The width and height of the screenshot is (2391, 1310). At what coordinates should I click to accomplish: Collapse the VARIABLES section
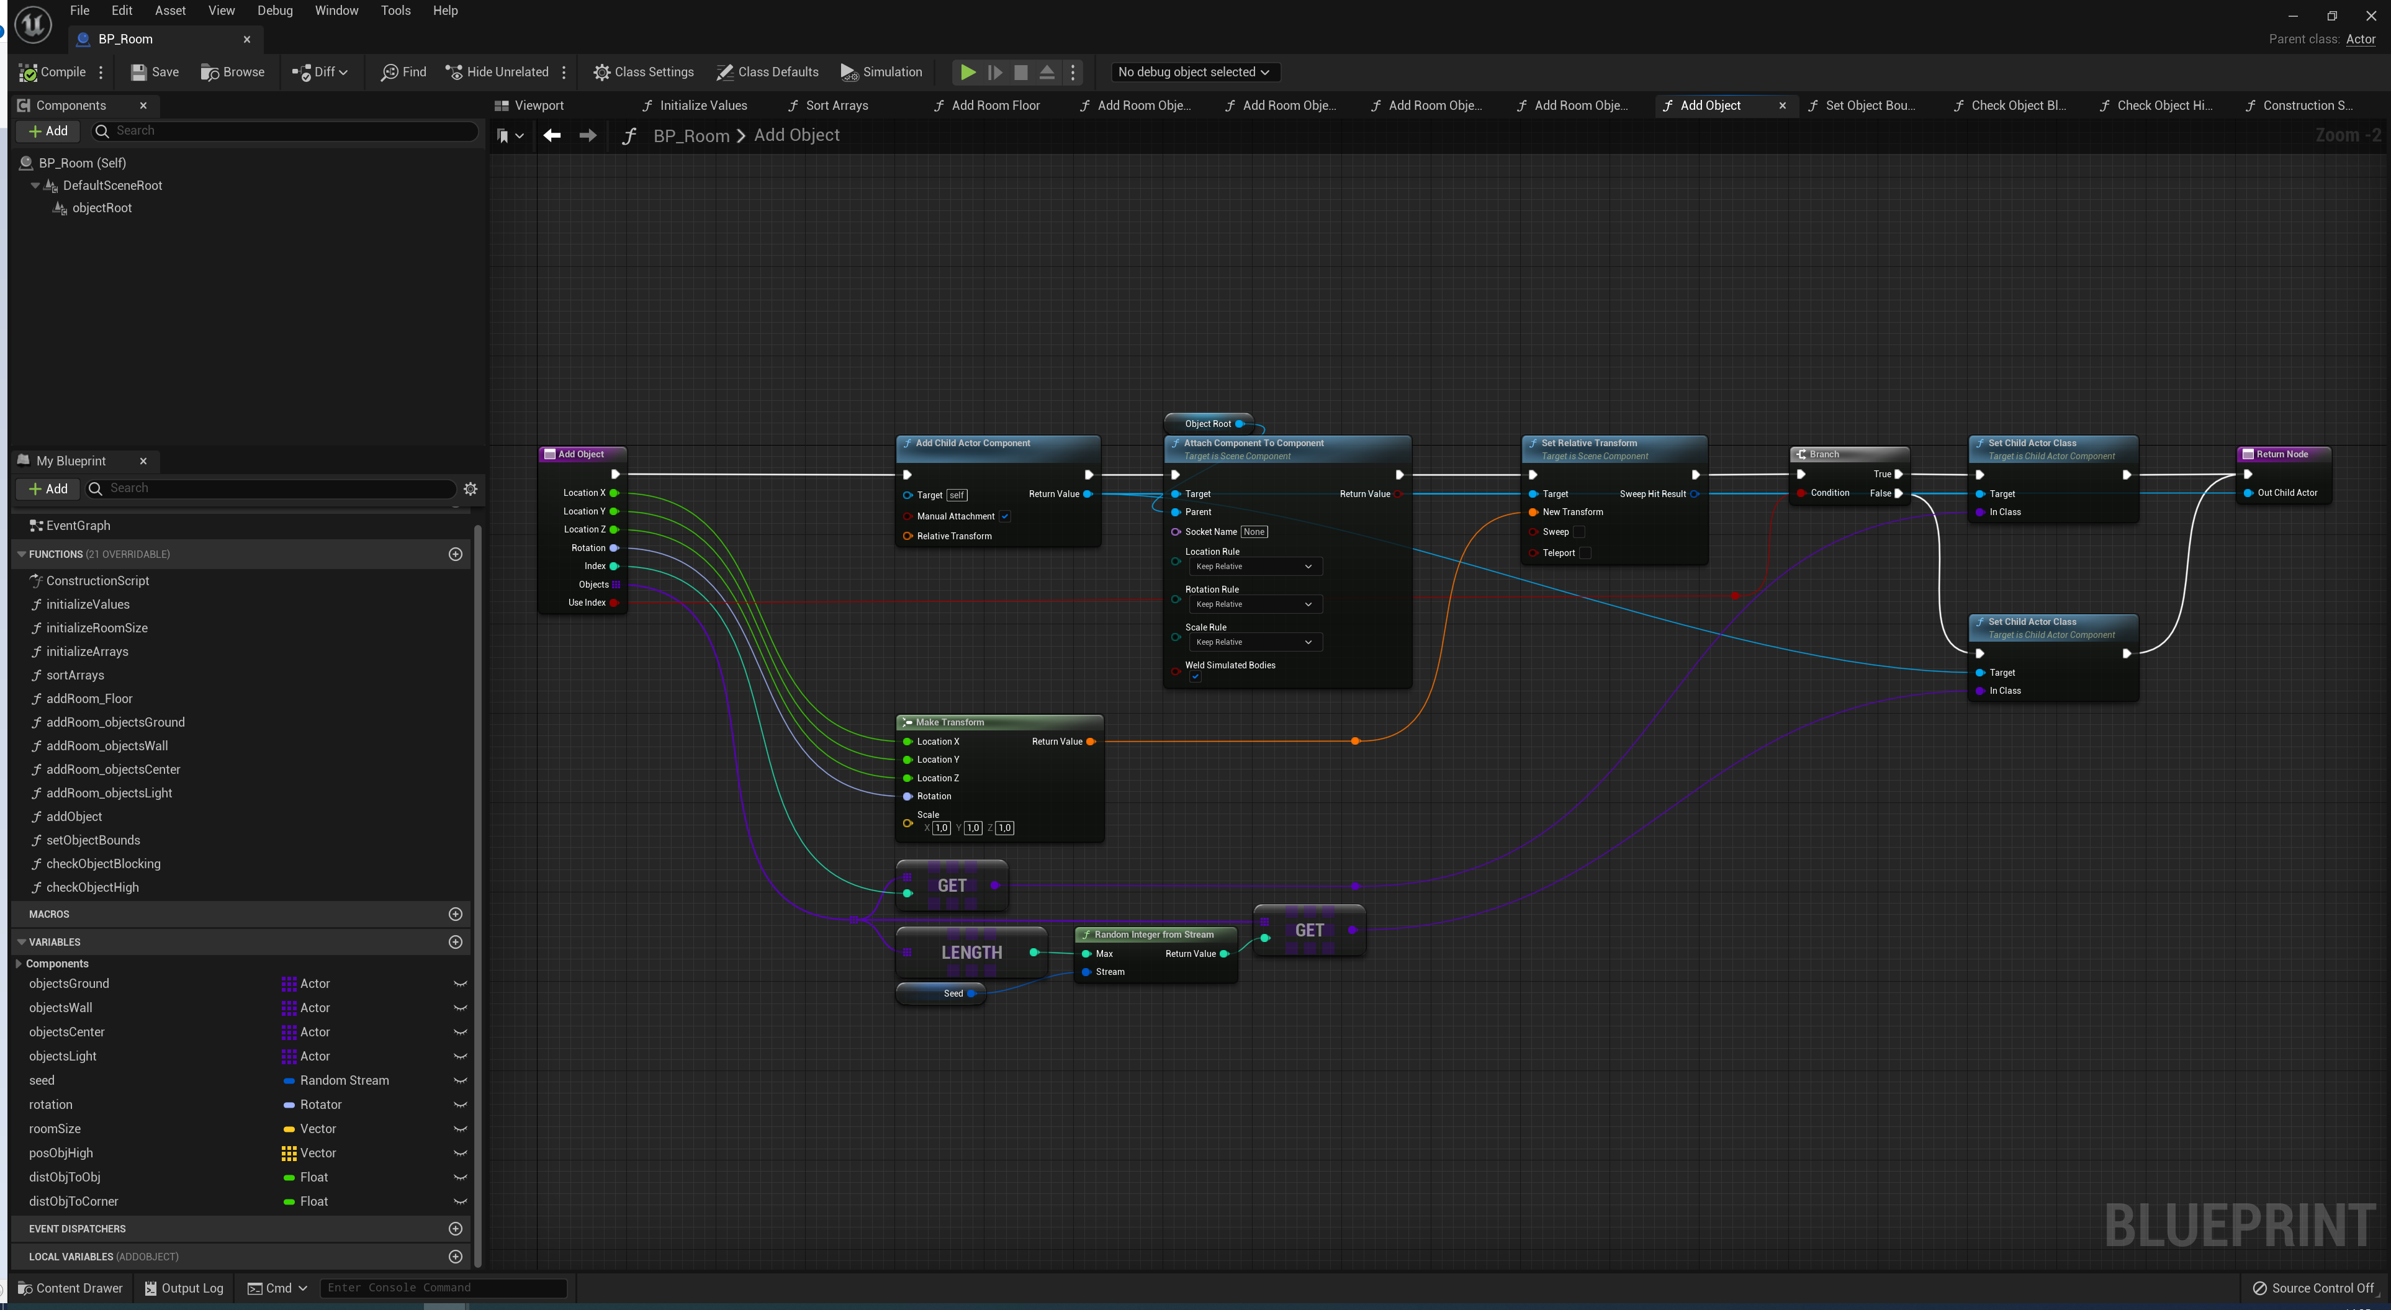[21, 941]
